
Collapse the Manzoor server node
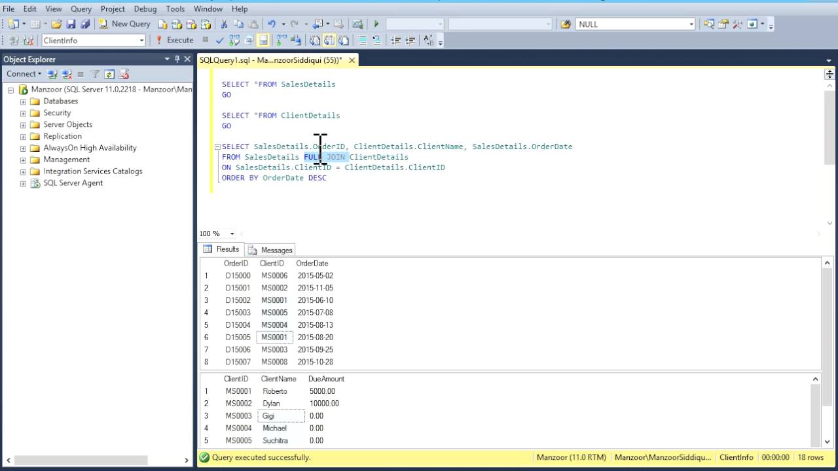tap(10, 90)
